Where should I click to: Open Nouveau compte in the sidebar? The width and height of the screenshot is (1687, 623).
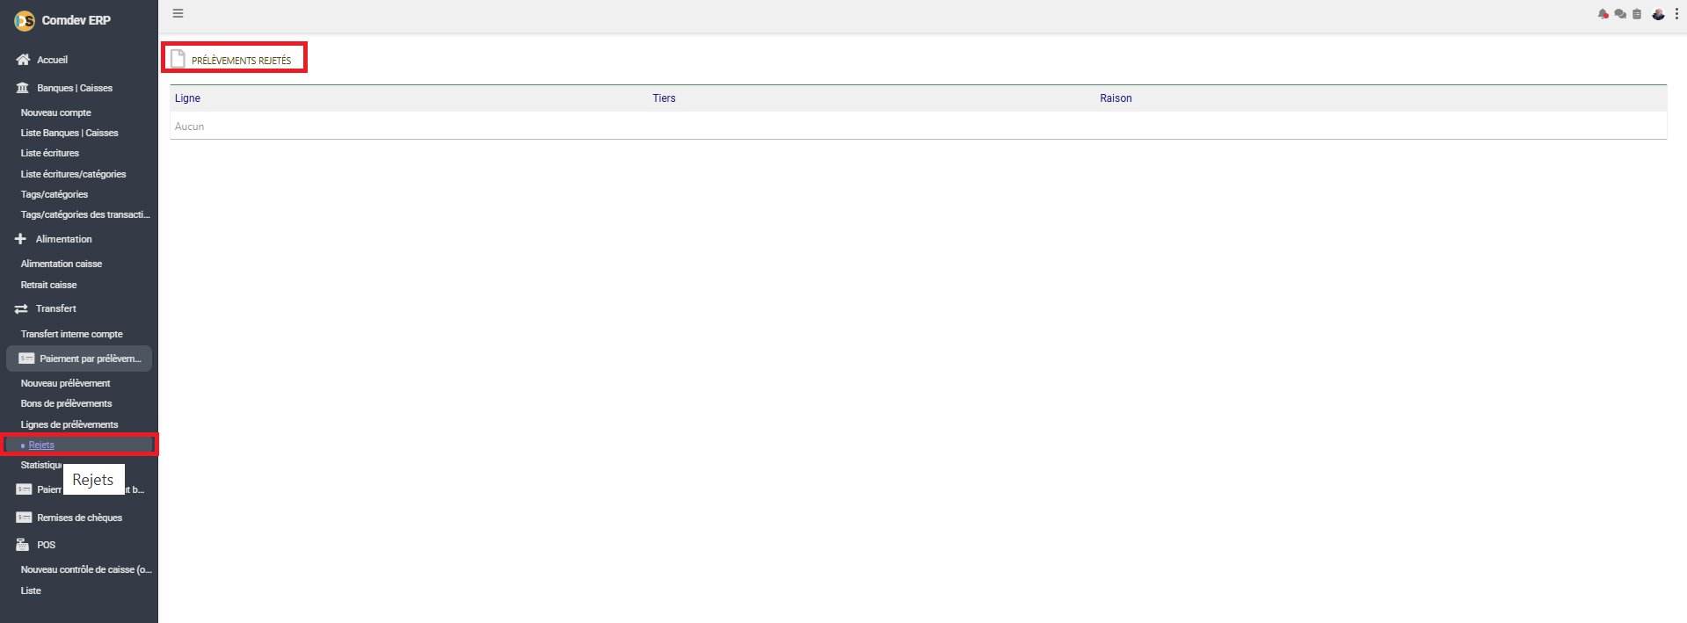pyautogui.click(x=56, y=112)
